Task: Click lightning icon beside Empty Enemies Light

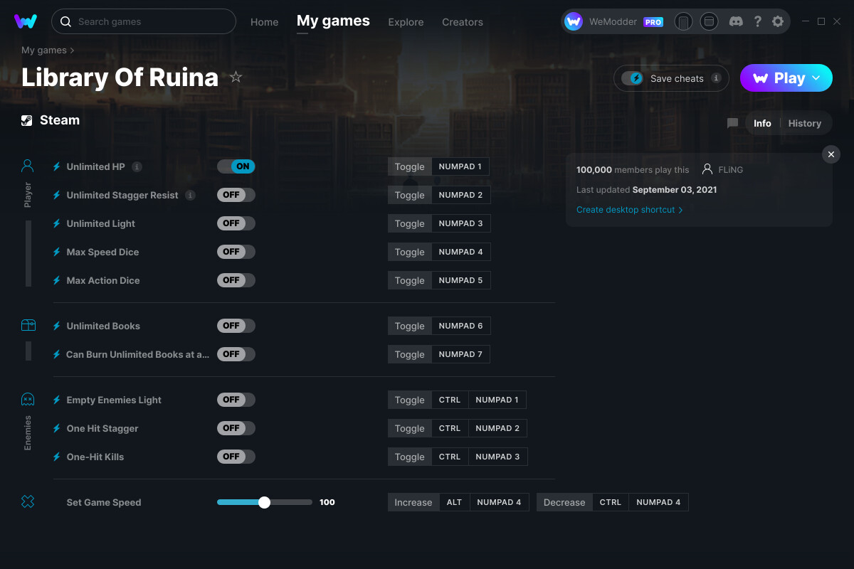Action: 57,400
